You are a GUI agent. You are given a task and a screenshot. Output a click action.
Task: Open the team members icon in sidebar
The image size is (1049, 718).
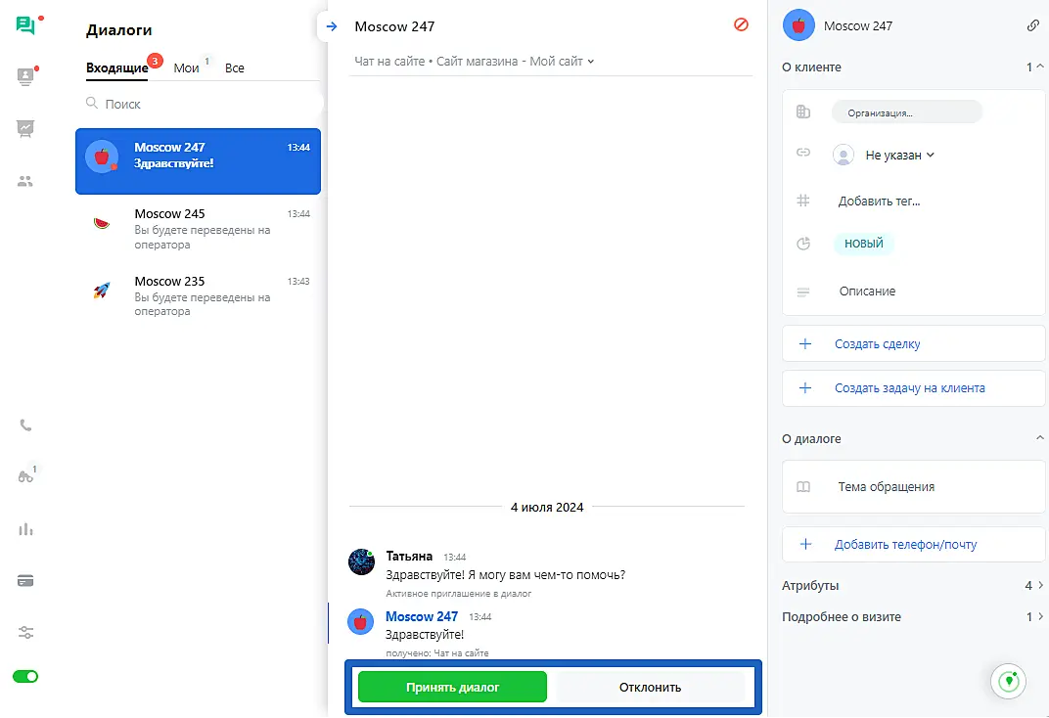[x=25, y=181]
